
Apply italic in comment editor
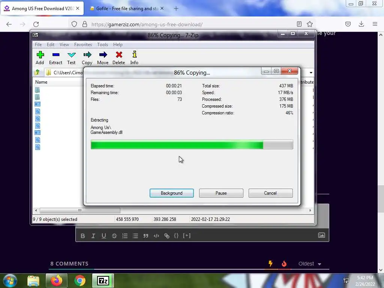93,236
